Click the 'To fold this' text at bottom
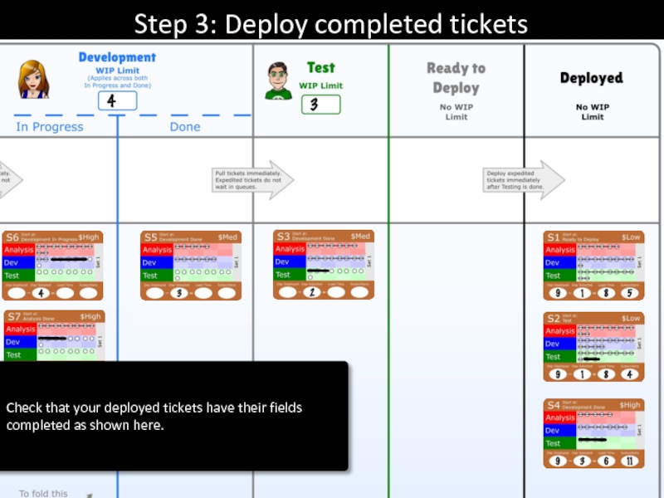664x498 pixels. pyautogui.click(x=43, y=493)
